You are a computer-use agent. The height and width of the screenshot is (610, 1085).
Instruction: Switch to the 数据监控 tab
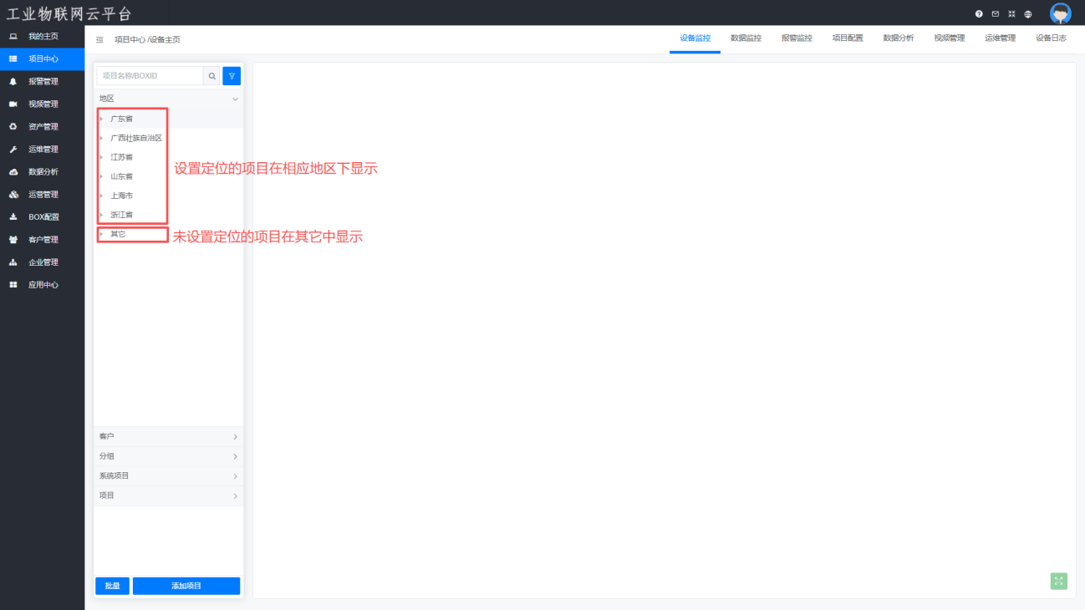tap(746, 38)
